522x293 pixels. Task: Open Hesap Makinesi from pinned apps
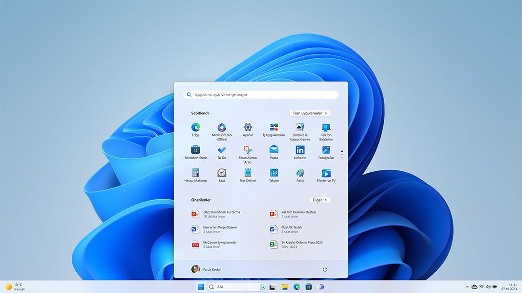click(196, 174)
